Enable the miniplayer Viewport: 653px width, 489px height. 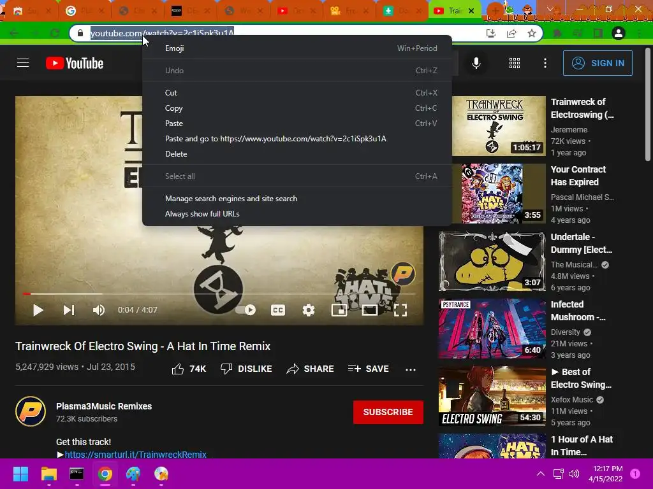click(339, 310)
